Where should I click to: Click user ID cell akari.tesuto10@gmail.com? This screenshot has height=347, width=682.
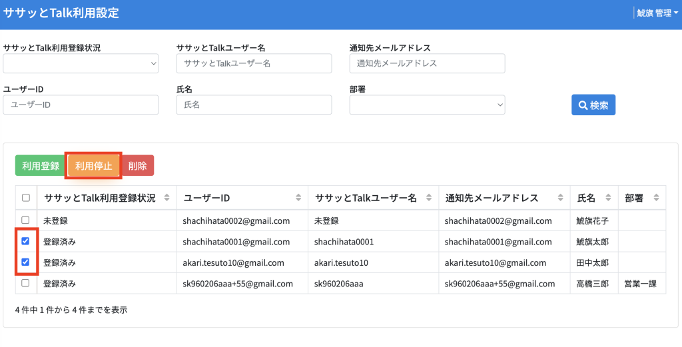(233, 262)
